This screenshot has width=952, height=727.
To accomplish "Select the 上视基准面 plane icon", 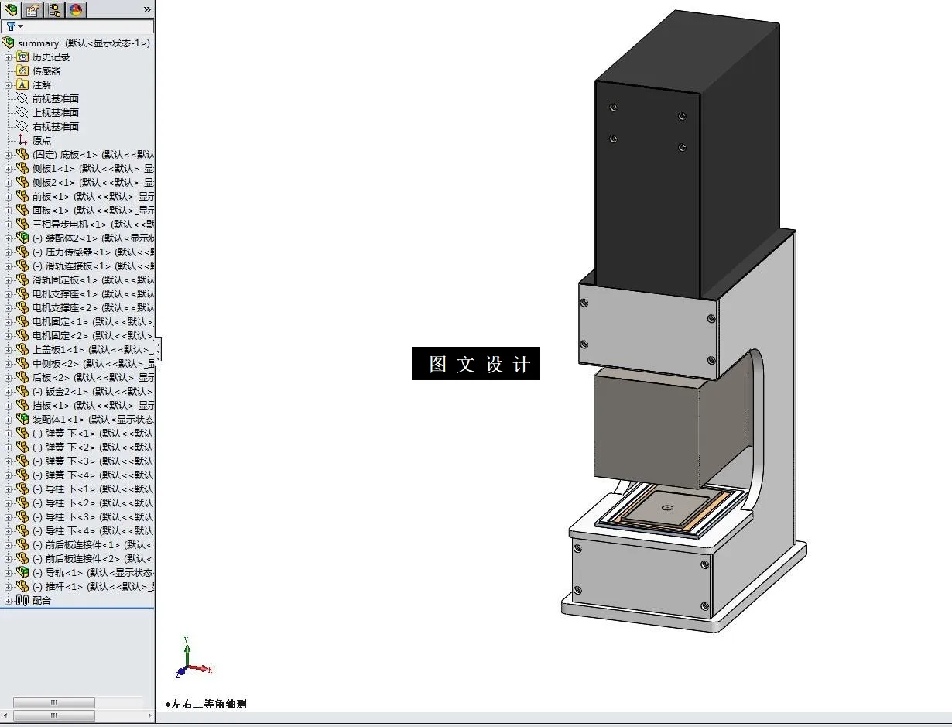I will [x=22, y=112].
